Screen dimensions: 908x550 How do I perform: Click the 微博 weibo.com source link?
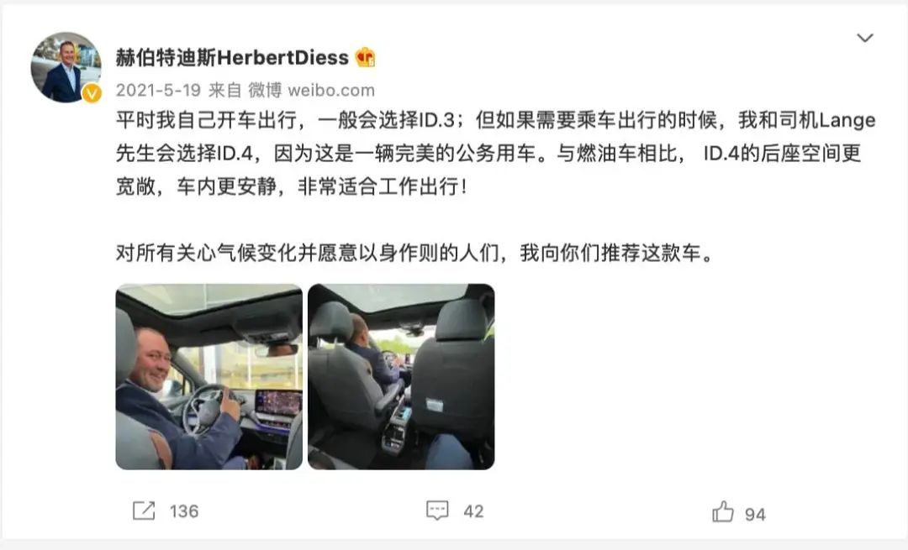point(312,90)
